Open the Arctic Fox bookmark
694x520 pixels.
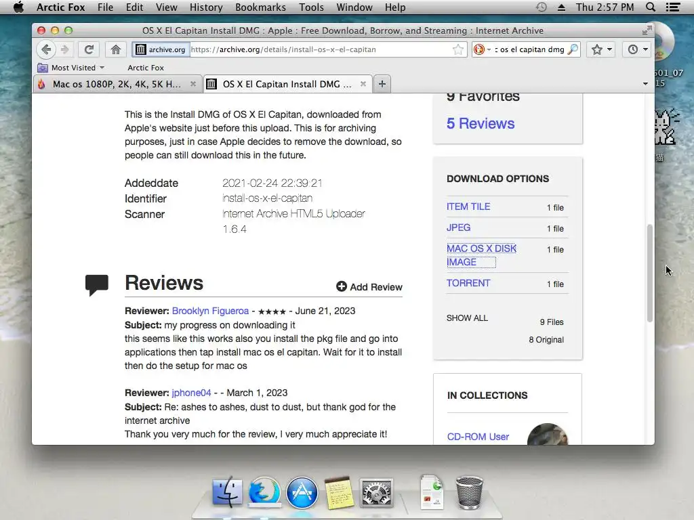146,68
